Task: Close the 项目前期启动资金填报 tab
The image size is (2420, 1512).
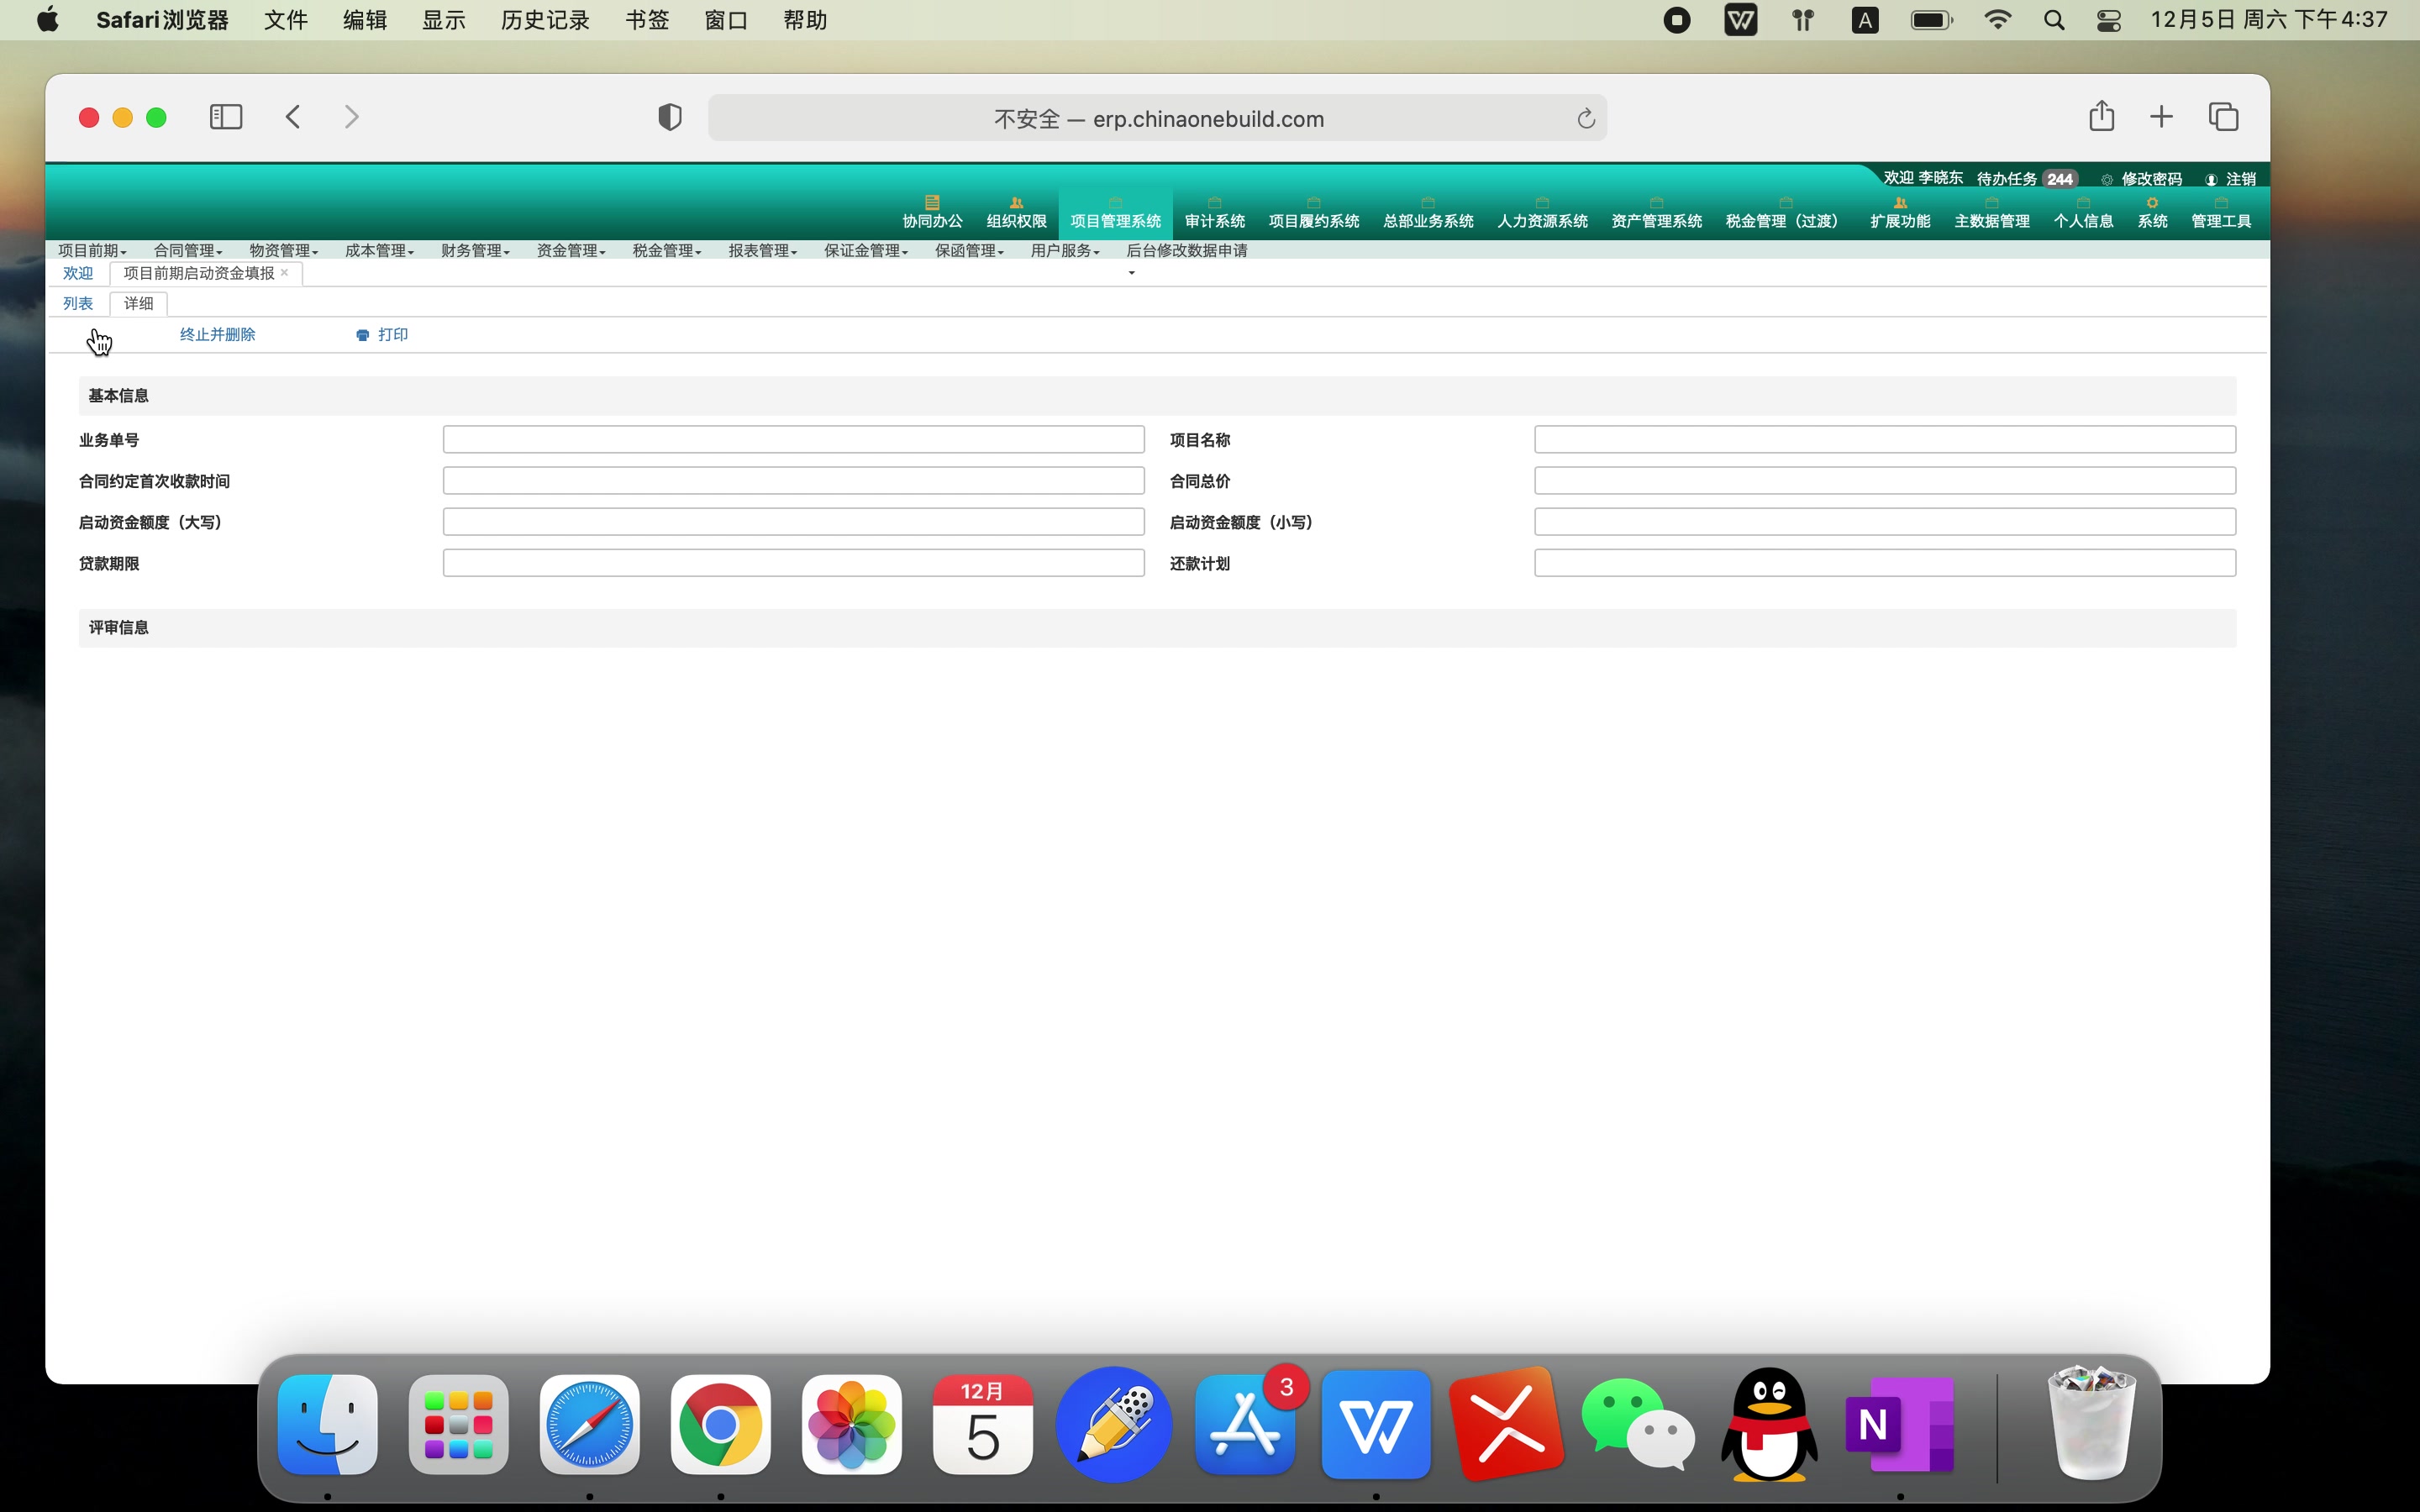Action: click(285, 272)
